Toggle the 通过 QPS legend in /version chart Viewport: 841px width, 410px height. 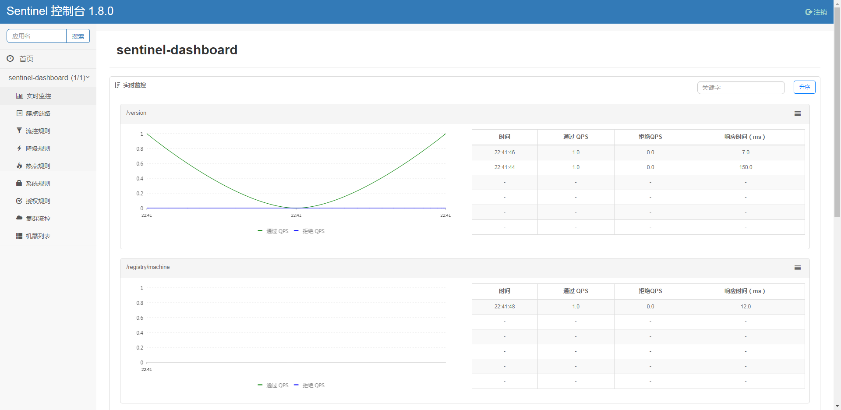pos(272,231)
